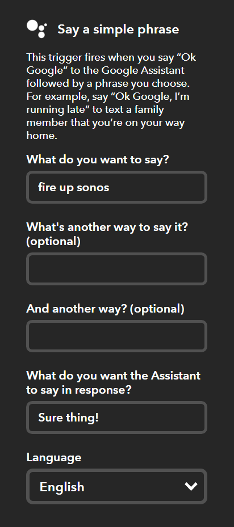Click the 'fire up sonos' phrase text
234x527 pixels.
(x=73, y=187)
